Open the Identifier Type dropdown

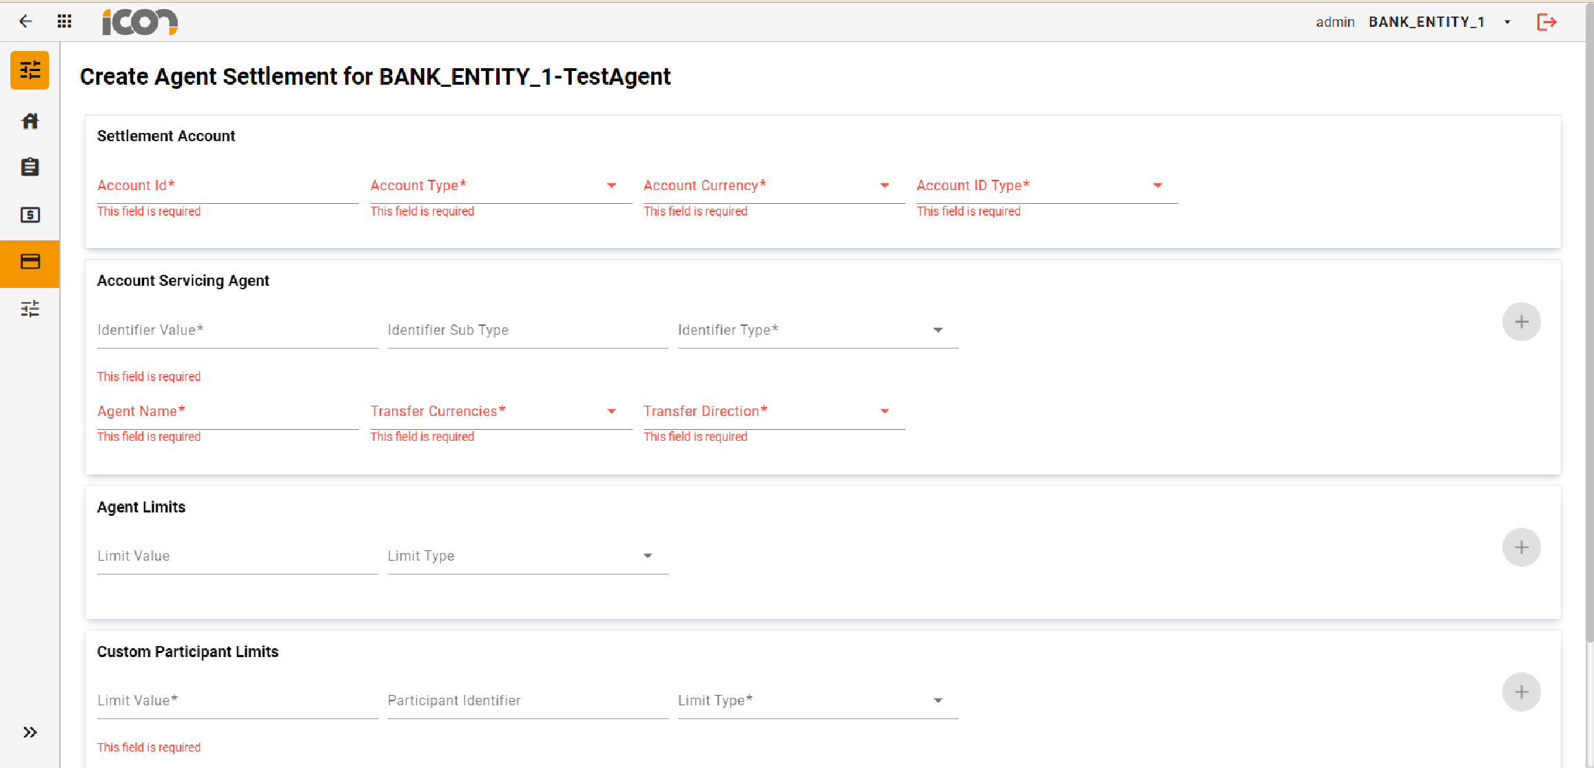click(x=938, y=330)
